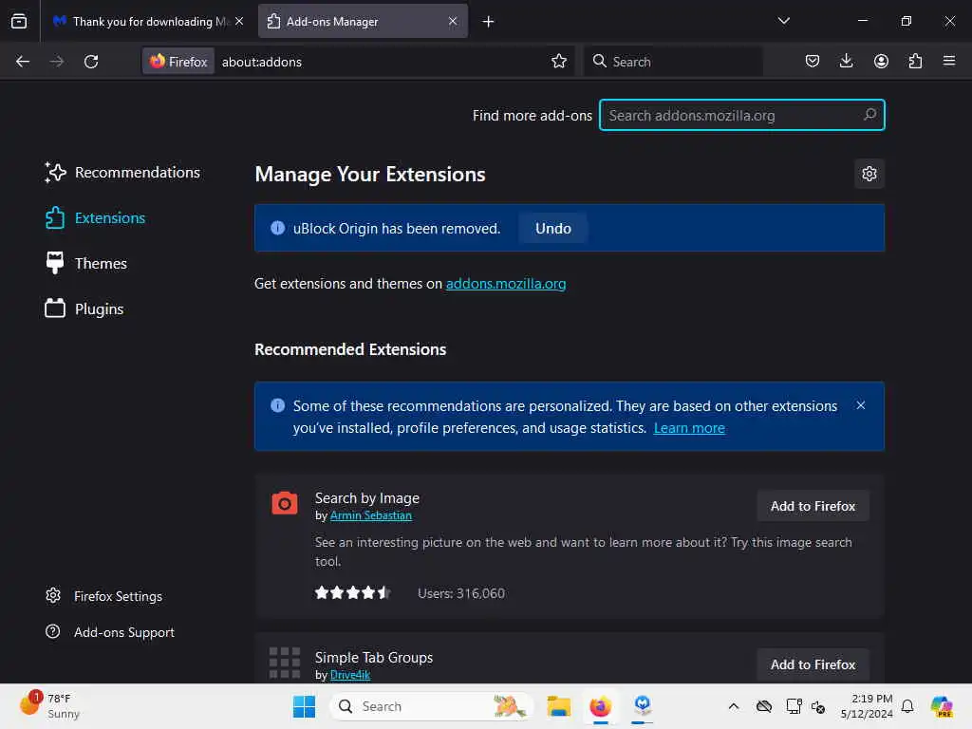Click the Firefox identity badge in address bar
The image size is (972, 729).
click(178, 62)
